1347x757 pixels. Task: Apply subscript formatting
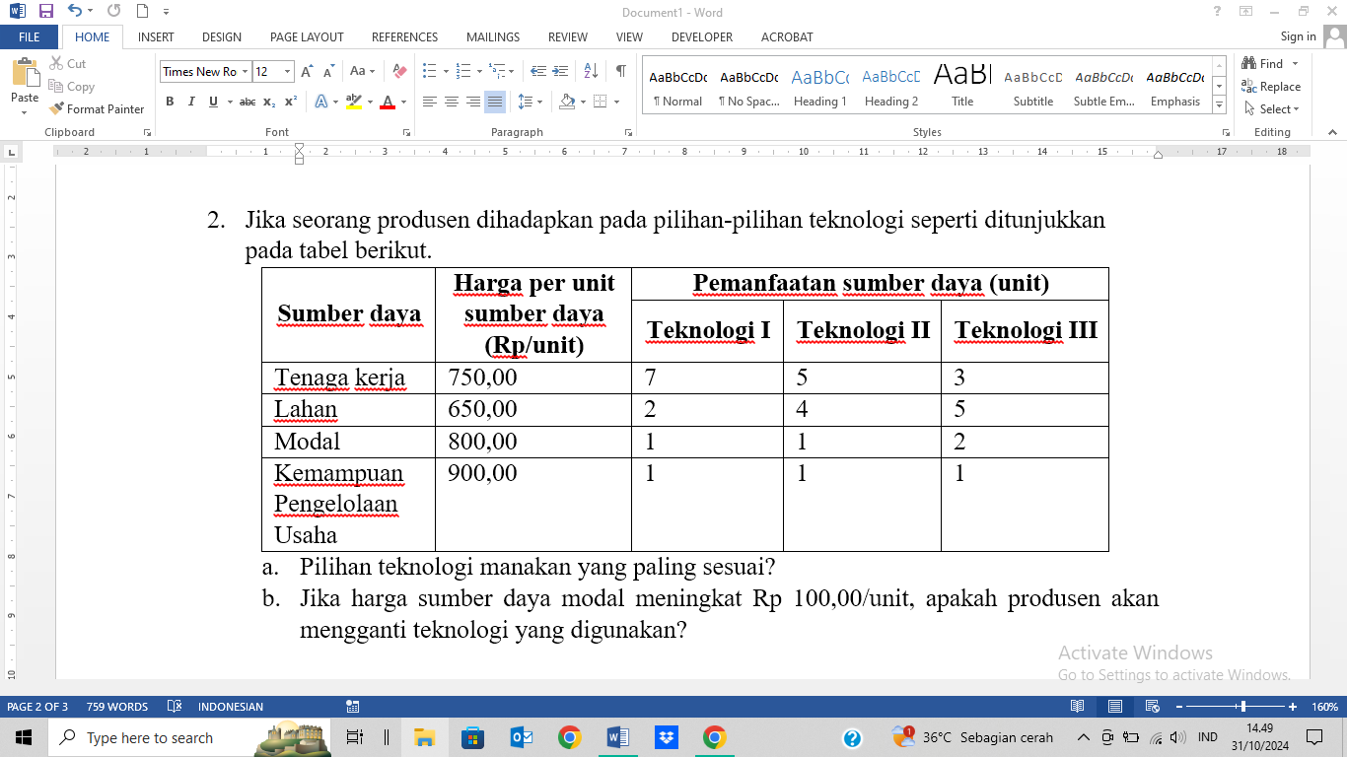(270, 102)
